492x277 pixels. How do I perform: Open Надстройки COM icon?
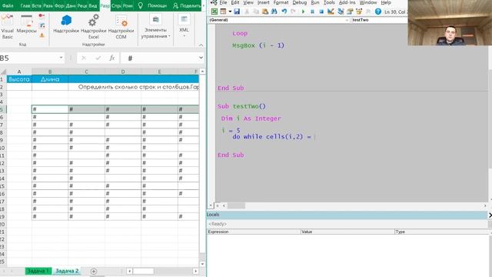click(x=121, y=27)
